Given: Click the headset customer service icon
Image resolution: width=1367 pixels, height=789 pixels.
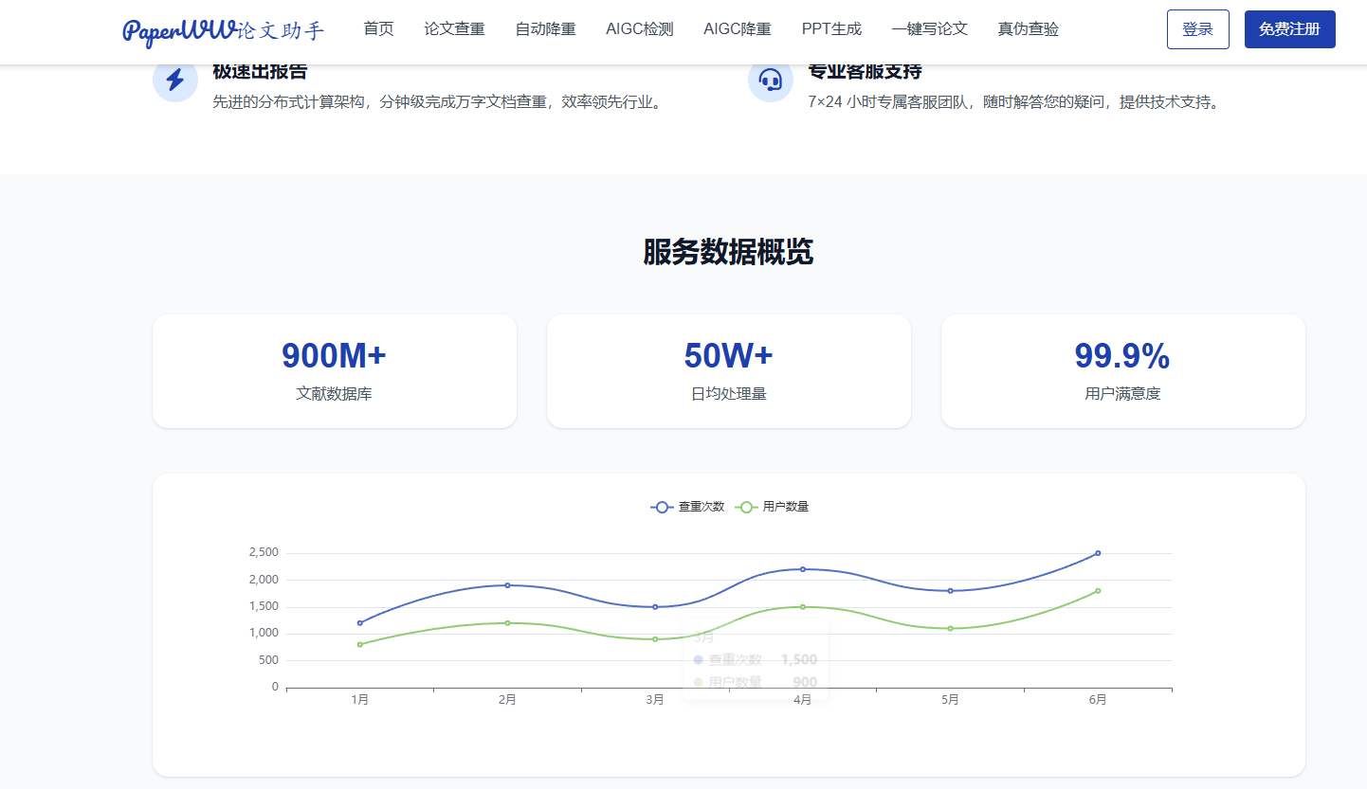Looking at the screenshot, I should click(x=771, y=79).
